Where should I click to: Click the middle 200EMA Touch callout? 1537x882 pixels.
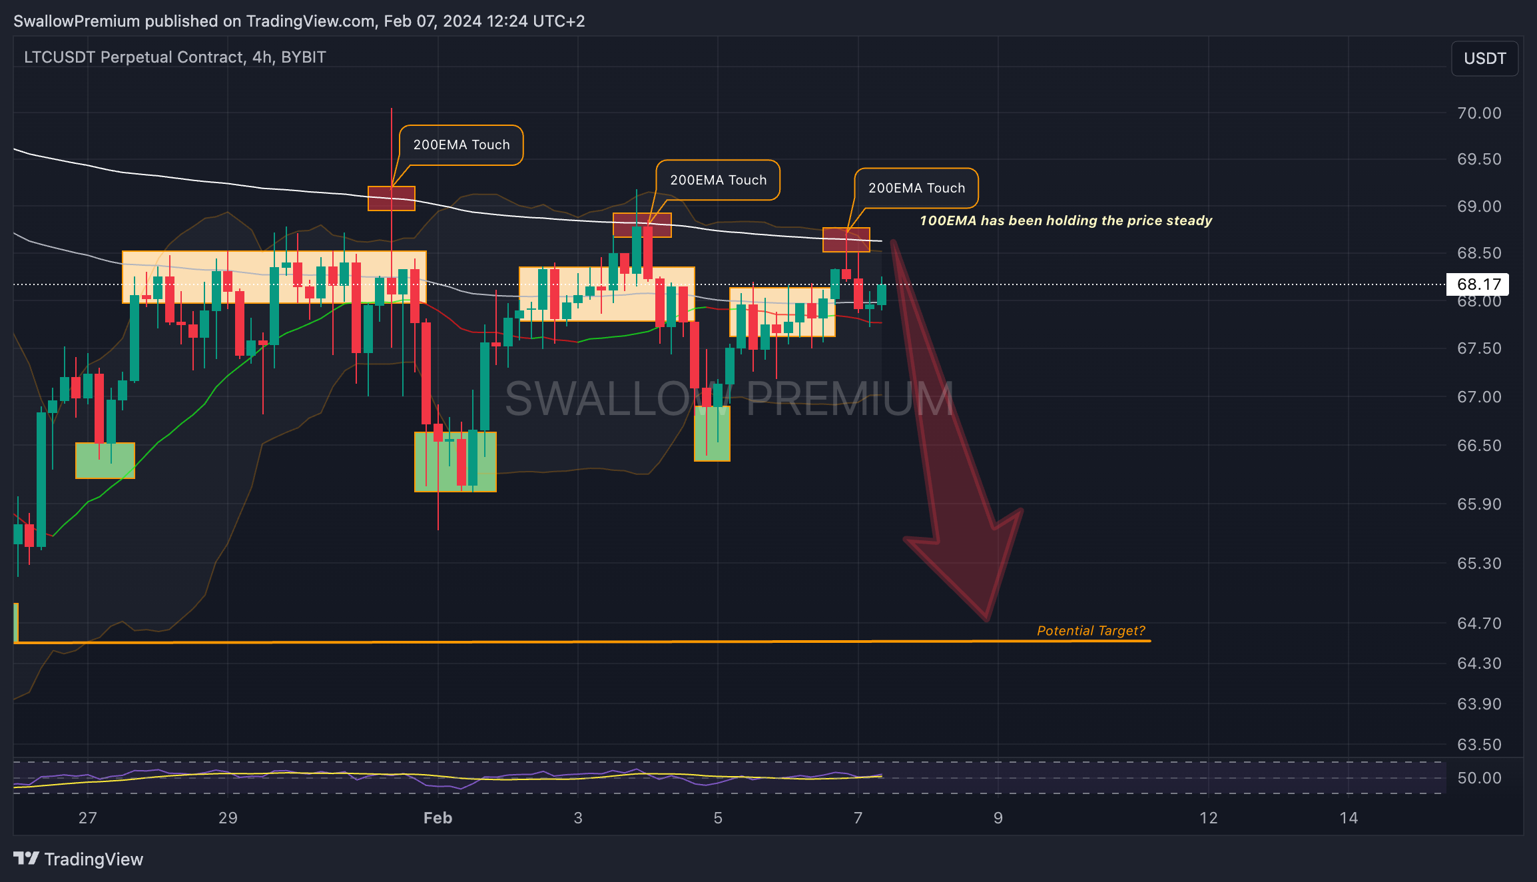[x=718, y=180]
